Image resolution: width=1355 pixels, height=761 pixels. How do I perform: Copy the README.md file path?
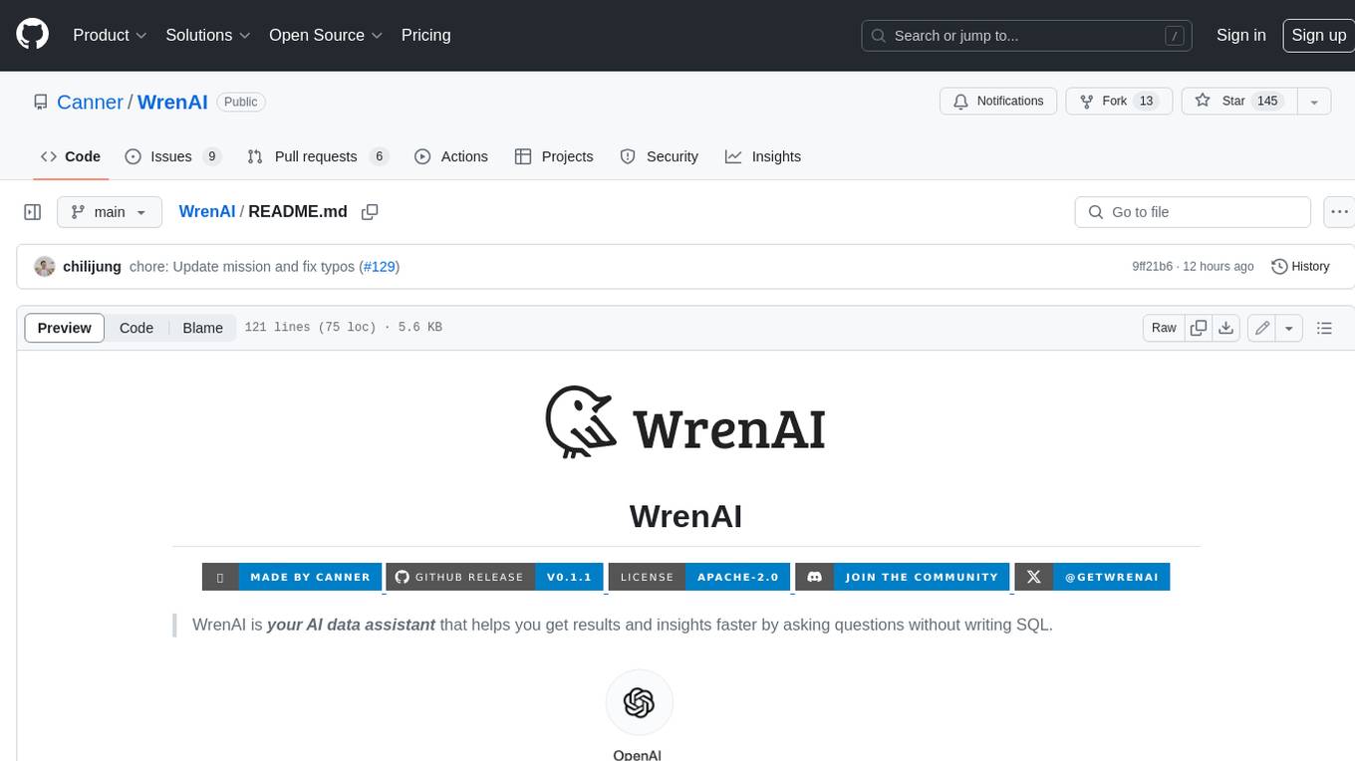point(370,212)
